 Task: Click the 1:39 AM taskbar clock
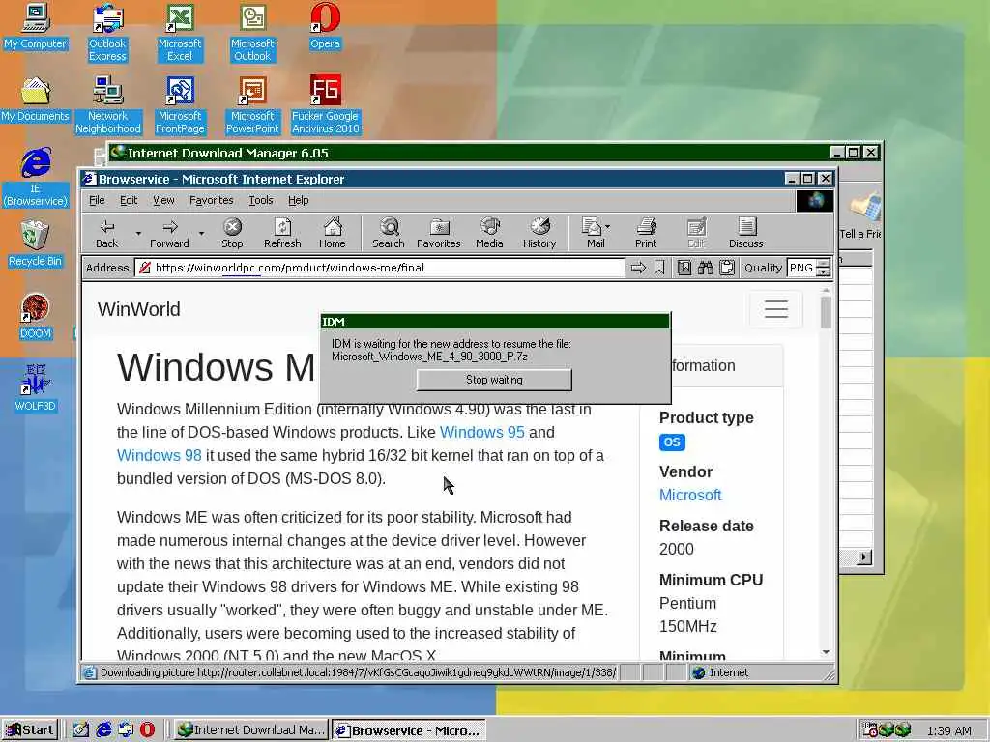[949, 730]
